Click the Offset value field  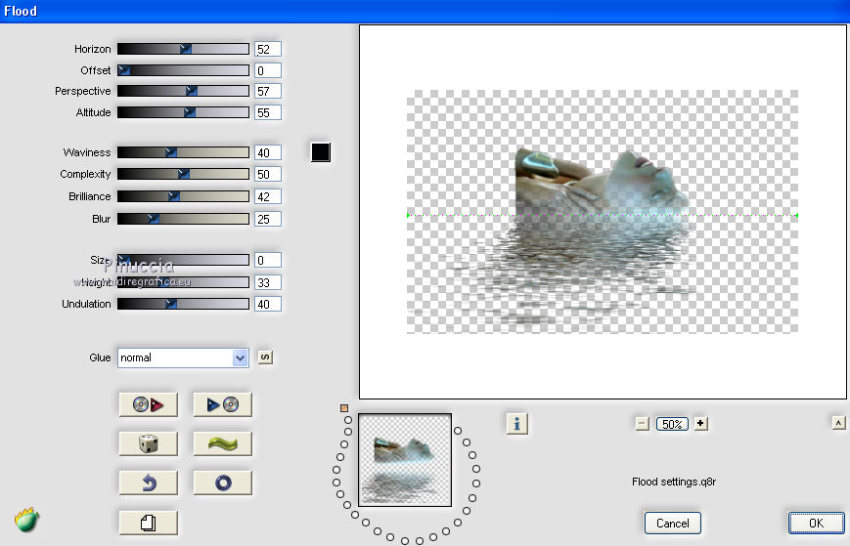[x=268, y=70]
